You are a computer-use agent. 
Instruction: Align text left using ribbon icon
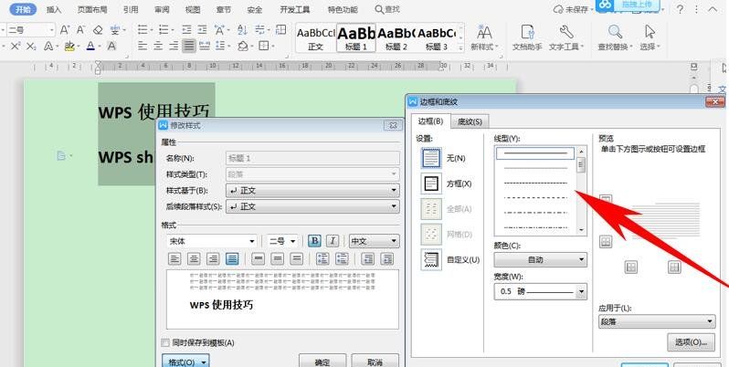[143, 46]
